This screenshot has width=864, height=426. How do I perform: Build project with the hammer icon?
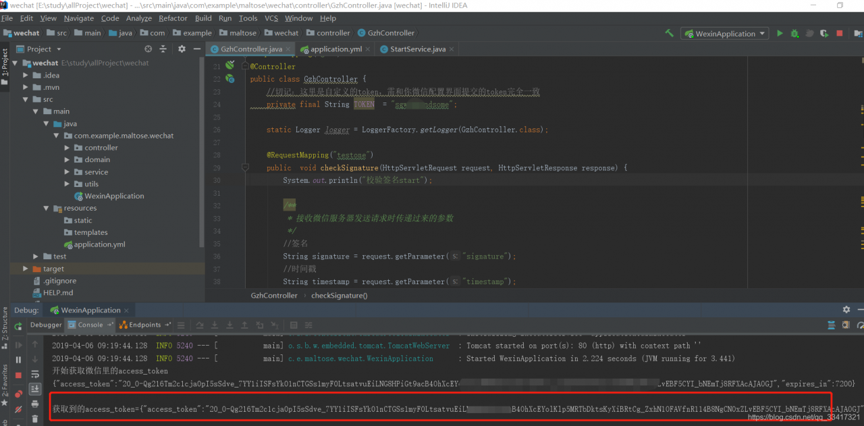pyautogui.click(x=669, y=33)
